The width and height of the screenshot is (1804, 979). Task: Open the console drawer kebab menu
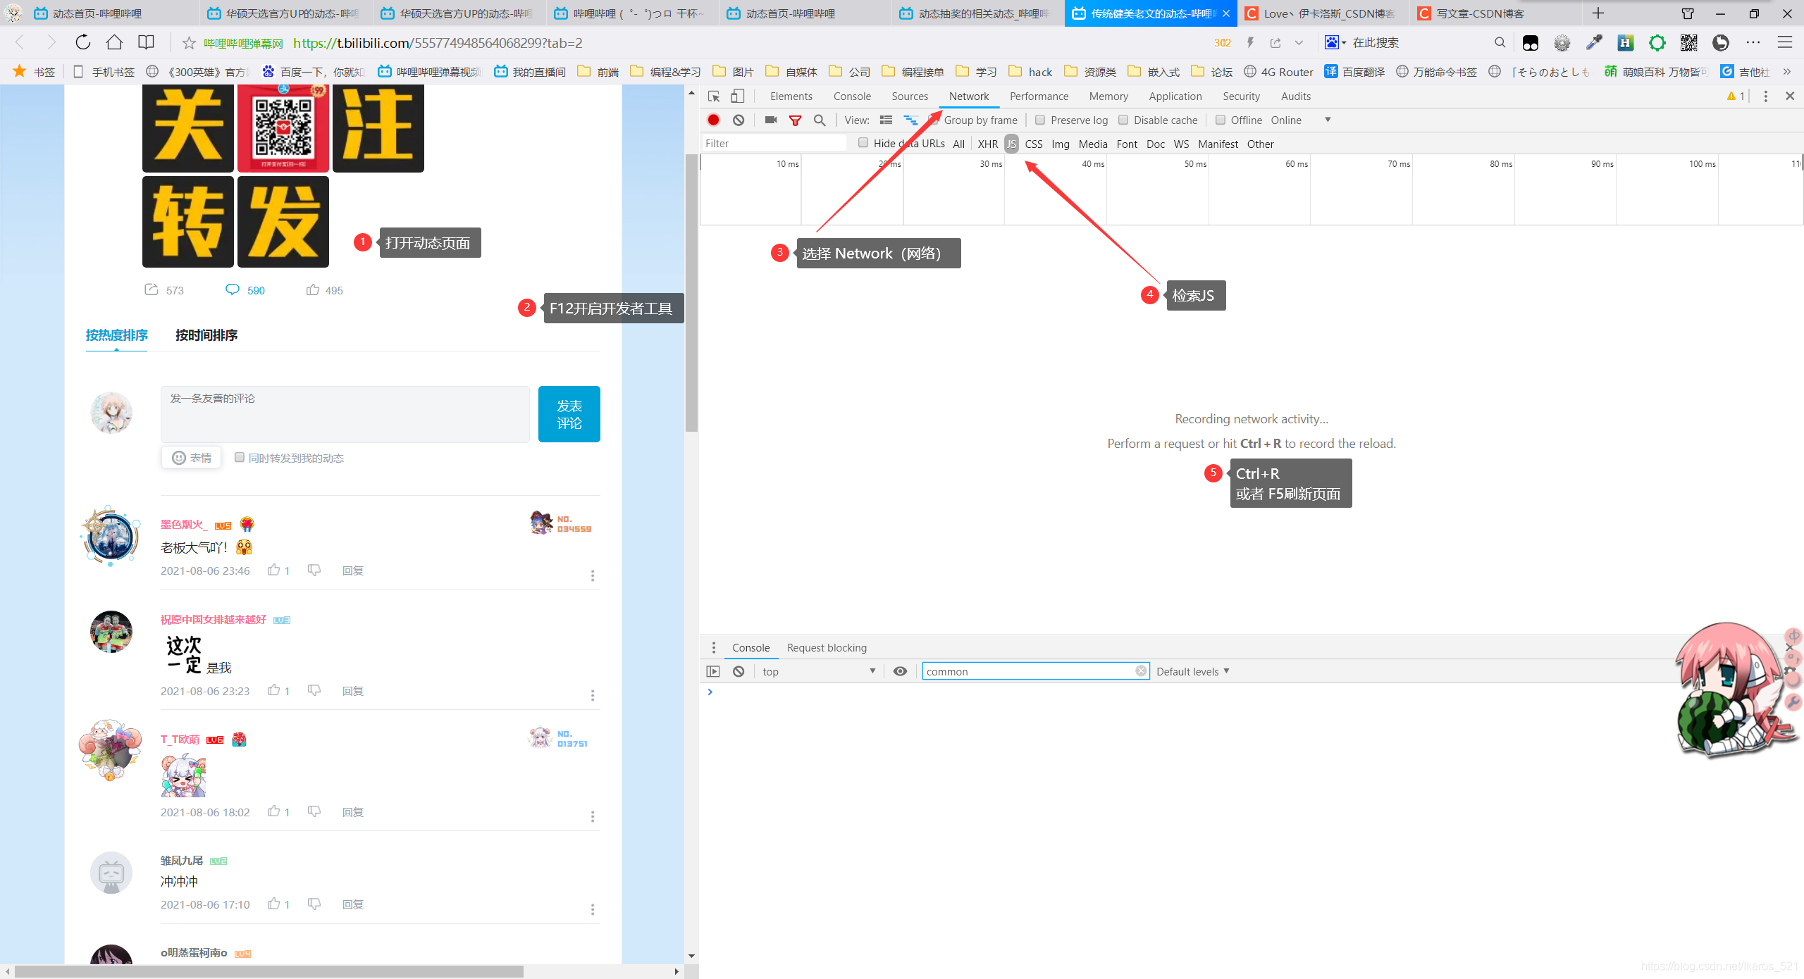(x=714, y=648)
